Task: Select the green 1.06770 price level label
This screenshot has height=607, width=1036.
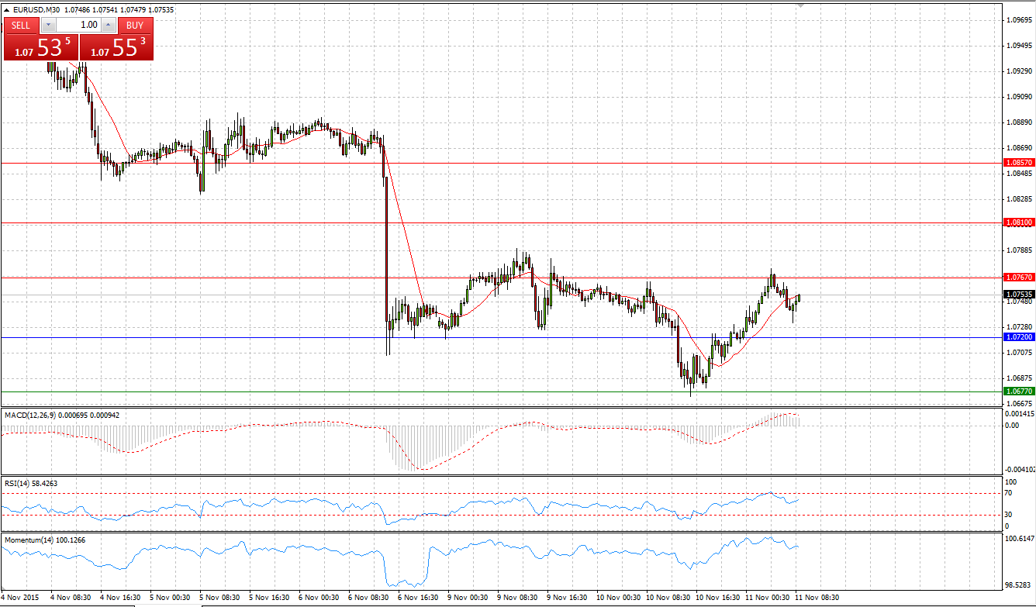Action: 1018,391
